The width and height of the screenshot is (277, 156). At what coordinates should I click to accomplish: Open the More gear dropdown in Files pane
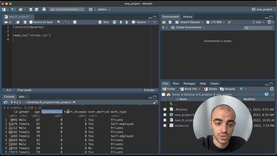[x=243, y=89]
